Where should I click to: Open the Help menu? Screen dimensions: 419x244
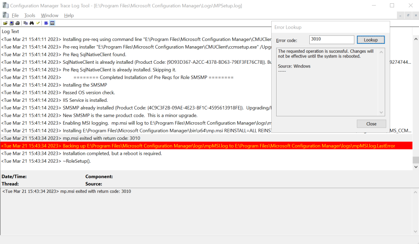[x=69, y=16]
